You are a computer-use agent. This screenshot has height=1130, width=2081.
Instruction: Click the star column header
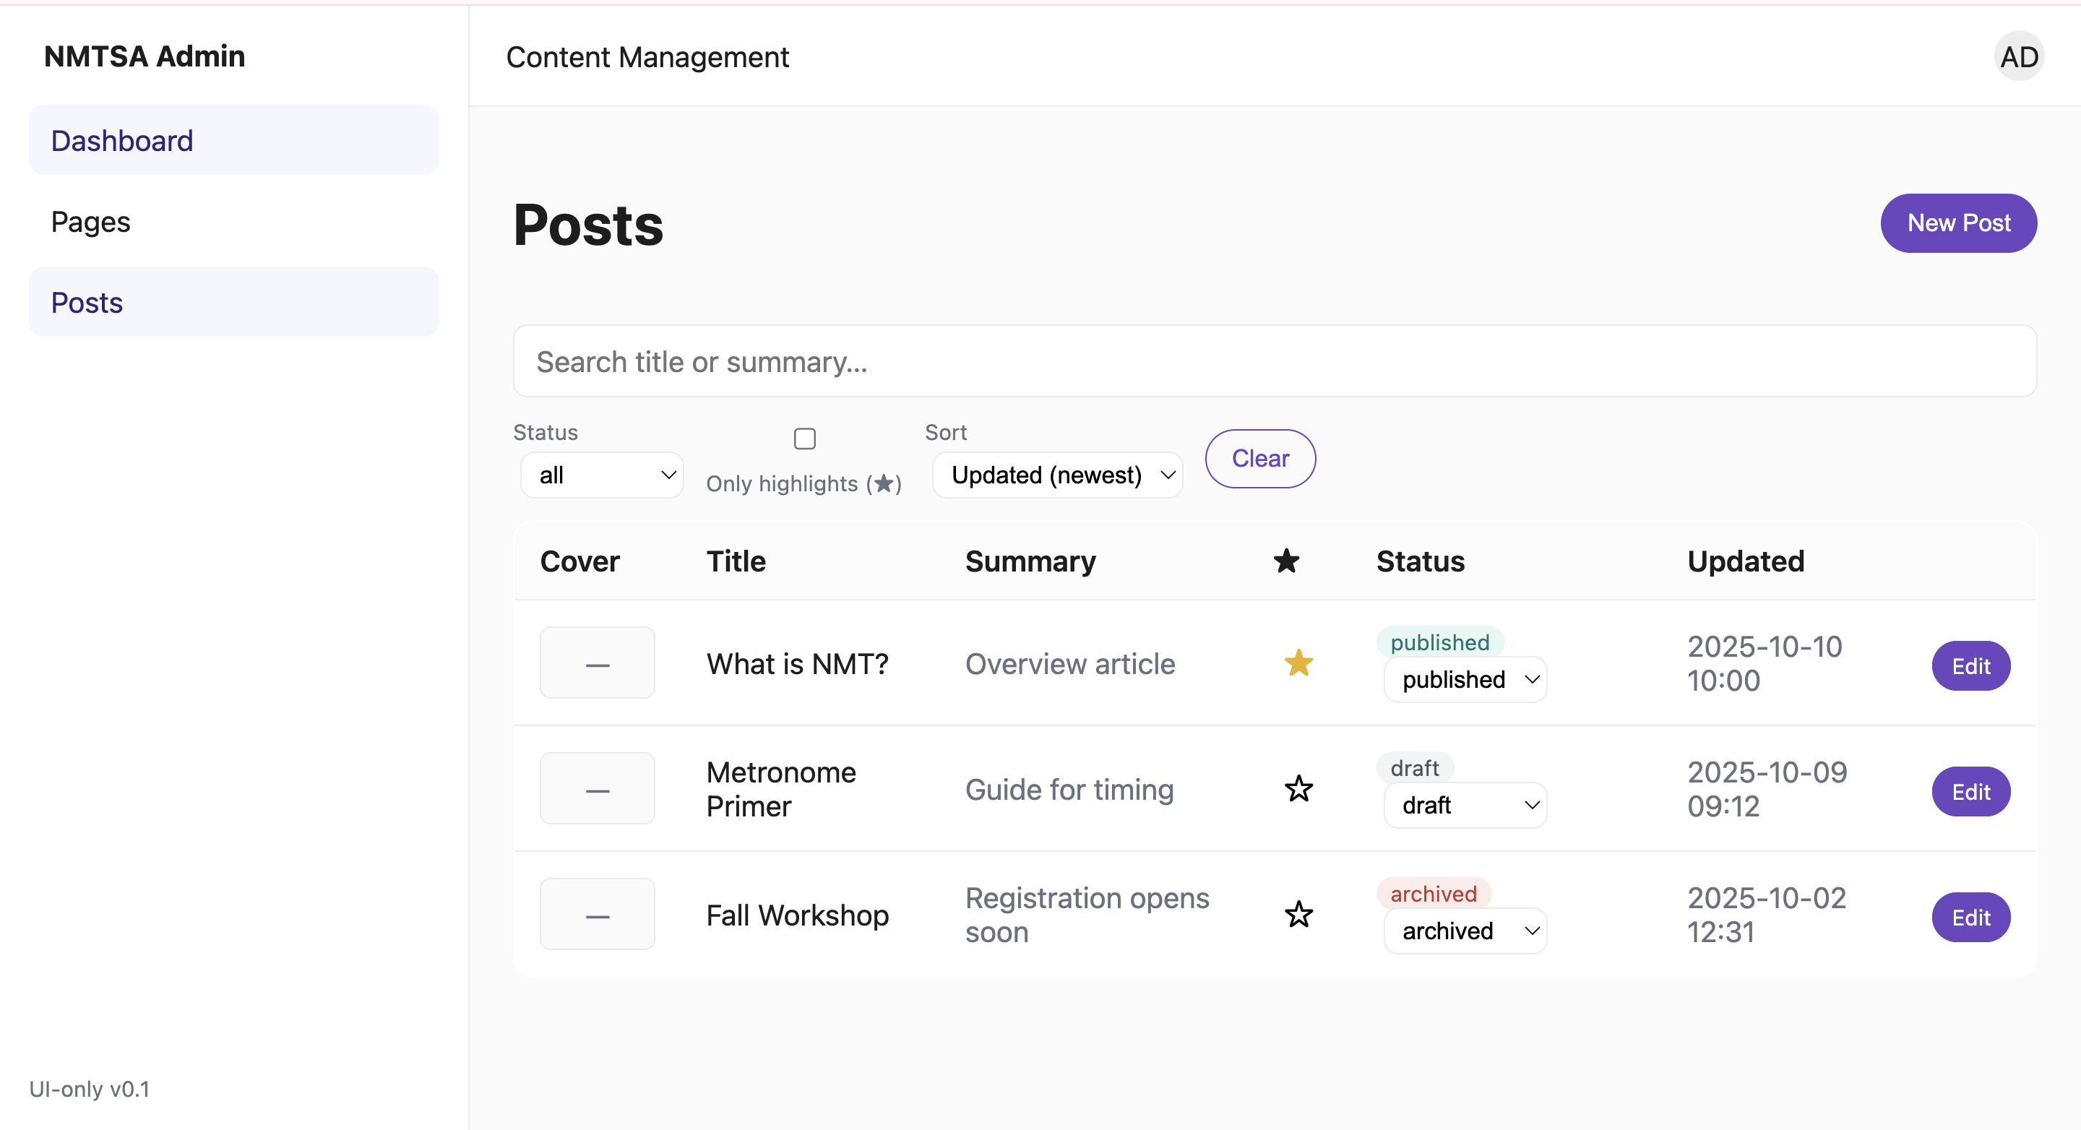(1286, 561)
